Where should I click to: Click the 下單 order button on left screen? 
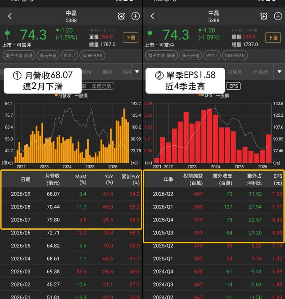click(x=131, y=37)
